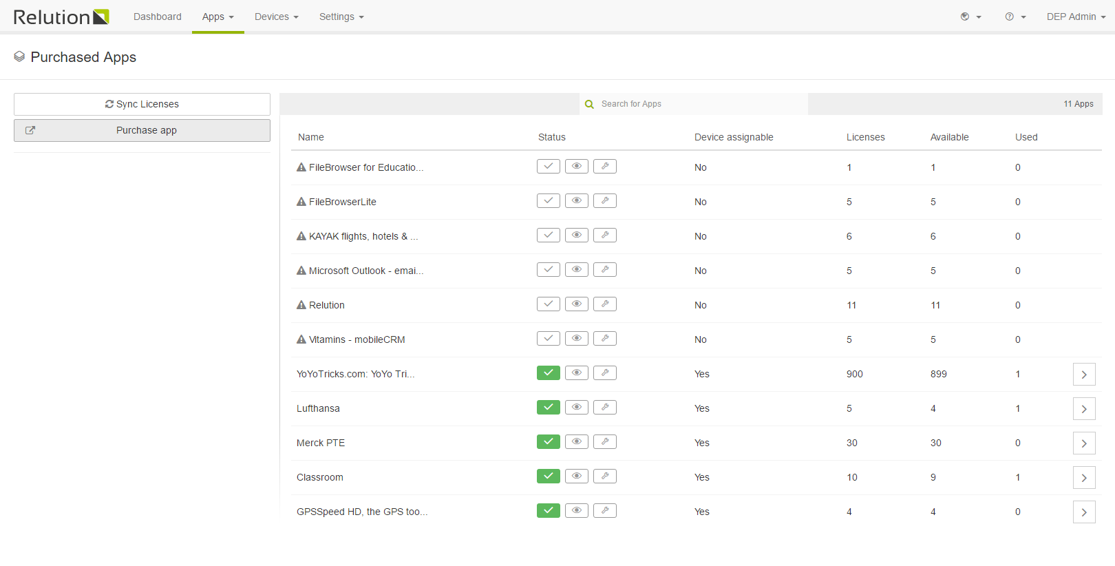Click the Purchased Apps layers icon
This screenshot has height=566, width=1115.
click(x=19, y=56)
